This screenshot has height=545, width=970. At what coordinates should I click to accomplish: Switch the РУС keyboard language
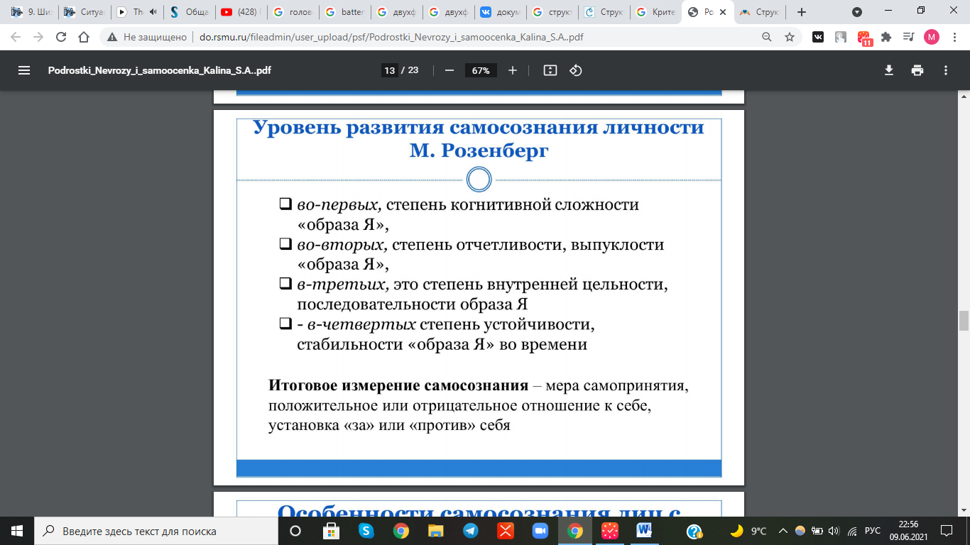click(873, 531)
